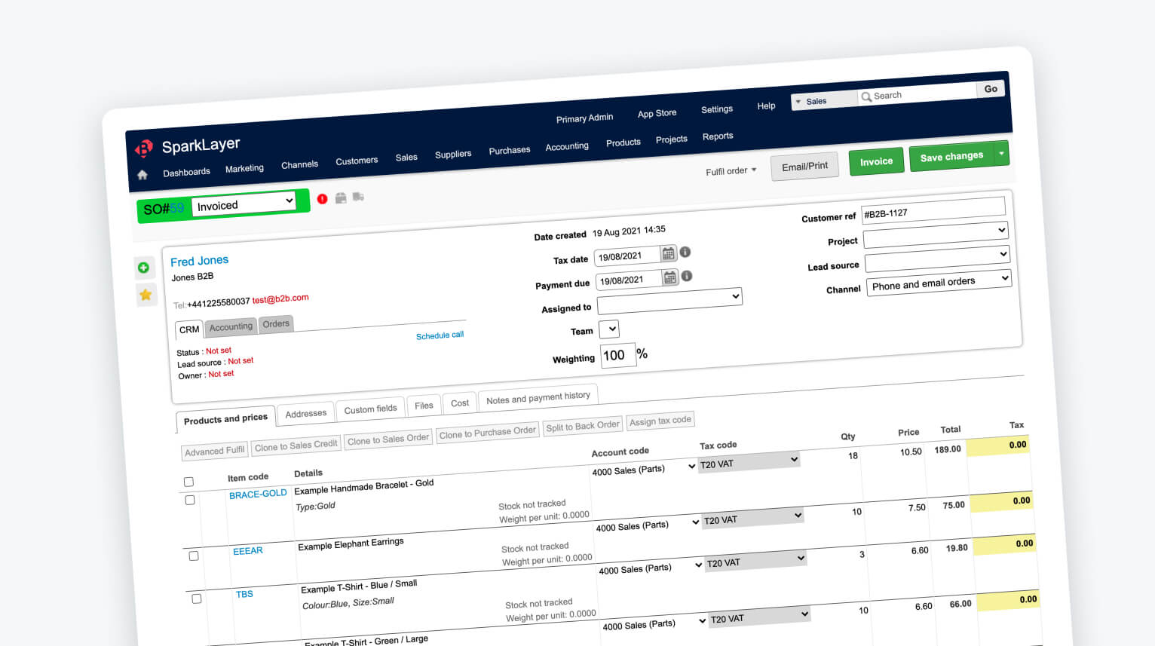The height and width of the screenshot is (646, 1155).
Task: Open the Invoiced order status dropdown
Action: coord(244,204)
